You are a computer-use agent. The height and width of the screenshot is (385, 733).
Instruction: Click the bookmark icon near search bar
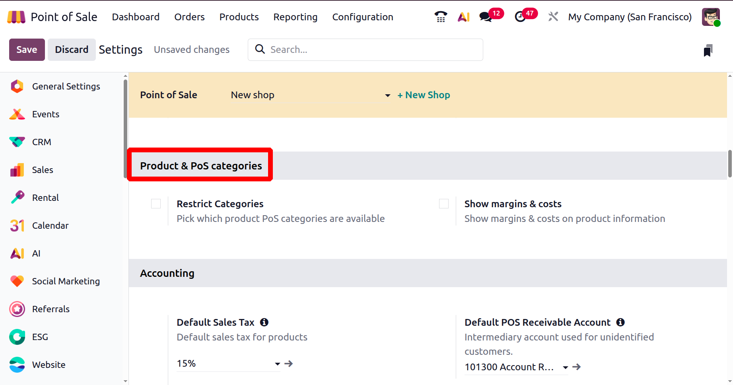[x=708, y=51]
